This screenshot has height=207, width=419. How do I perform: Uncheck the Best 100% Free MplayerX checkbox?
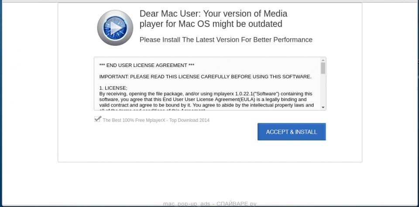(x=98, y=119)
